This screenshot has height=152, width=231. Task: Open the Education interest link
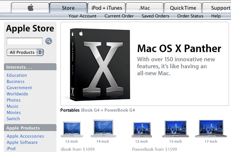tap(17, 75)
